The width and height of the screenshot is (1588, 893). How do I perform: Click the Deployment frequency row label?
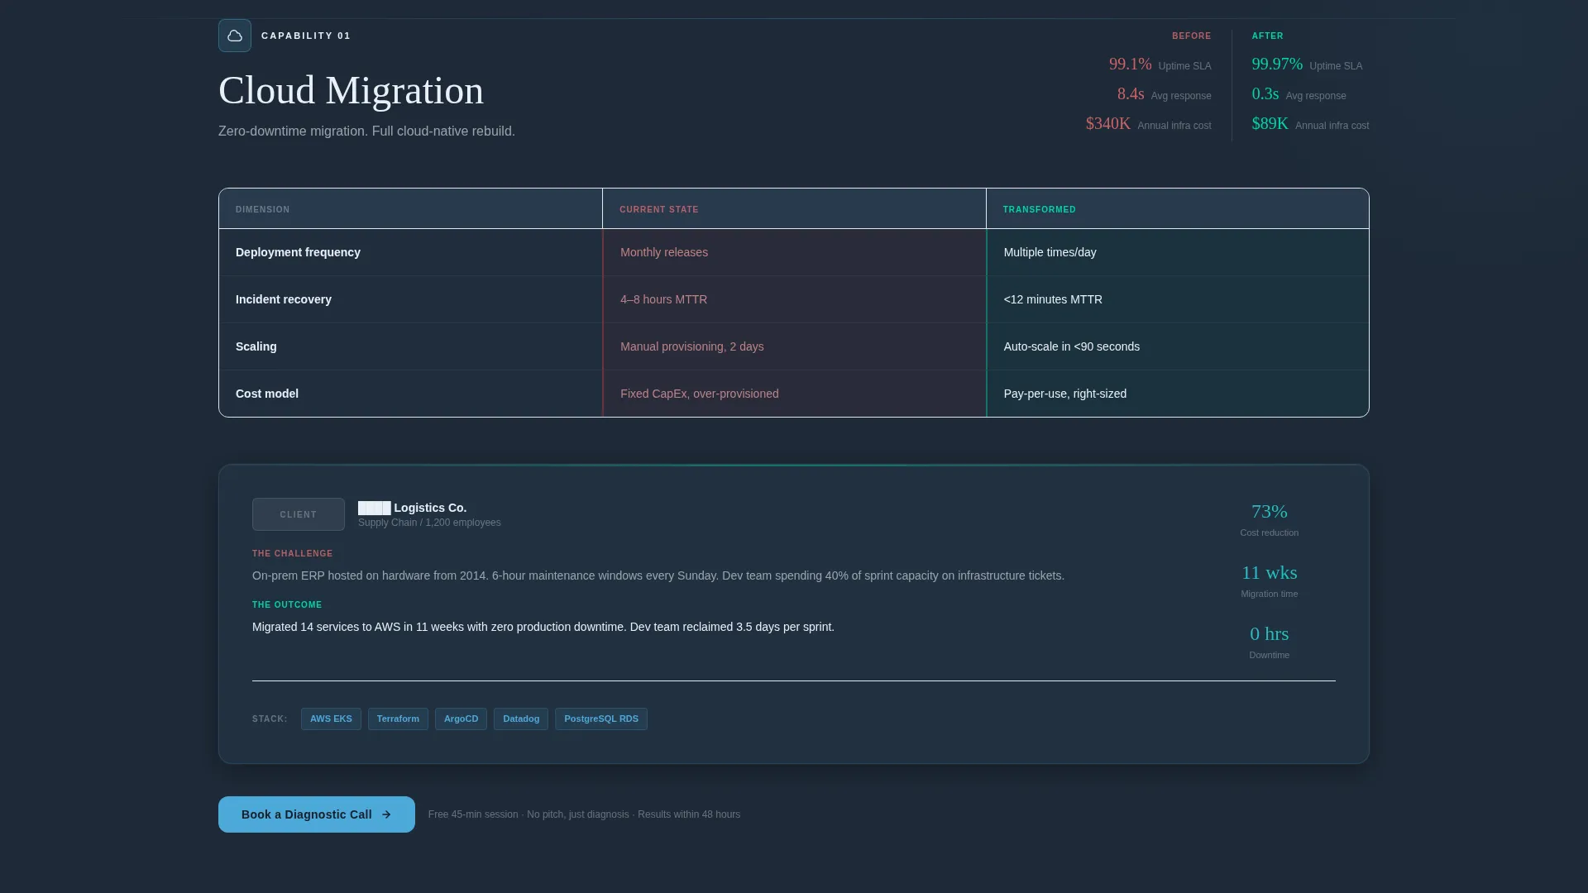[x=298, y=252]
